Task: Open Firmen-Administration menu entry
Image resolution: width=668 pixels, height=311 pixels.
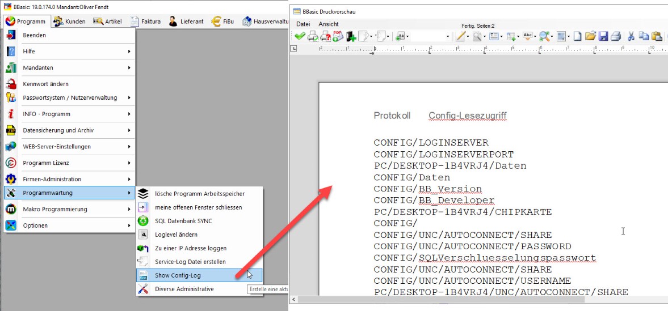Action: [70, 179]
